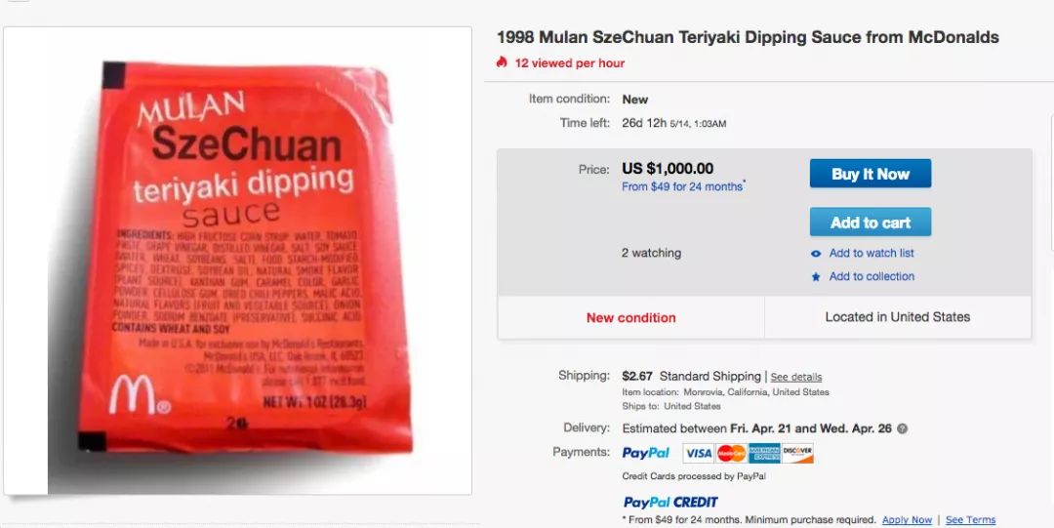
Task: Click the American Express card icon
Action: (x=764, y=454)
